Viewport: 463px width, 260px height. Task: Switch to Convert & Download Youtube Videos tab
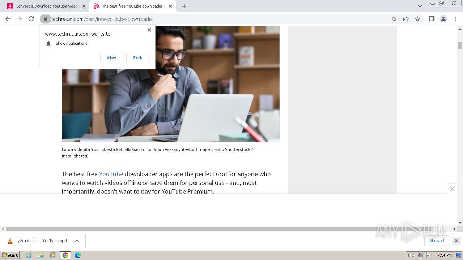[x=47, y=6]
